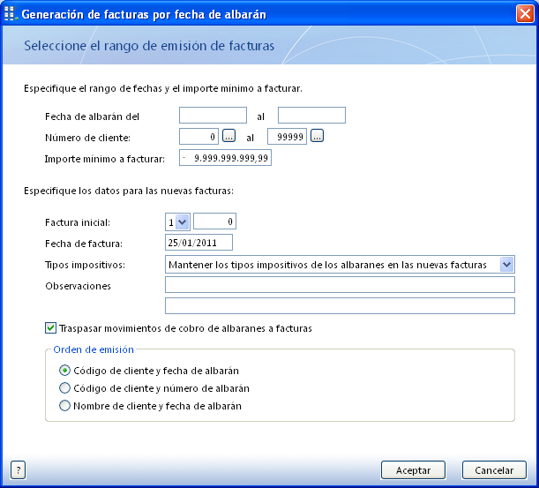This screenshot has height=488, width=539.
Task: Expand the Factura inicial series dropdown
Action: (x=183, y=222)
